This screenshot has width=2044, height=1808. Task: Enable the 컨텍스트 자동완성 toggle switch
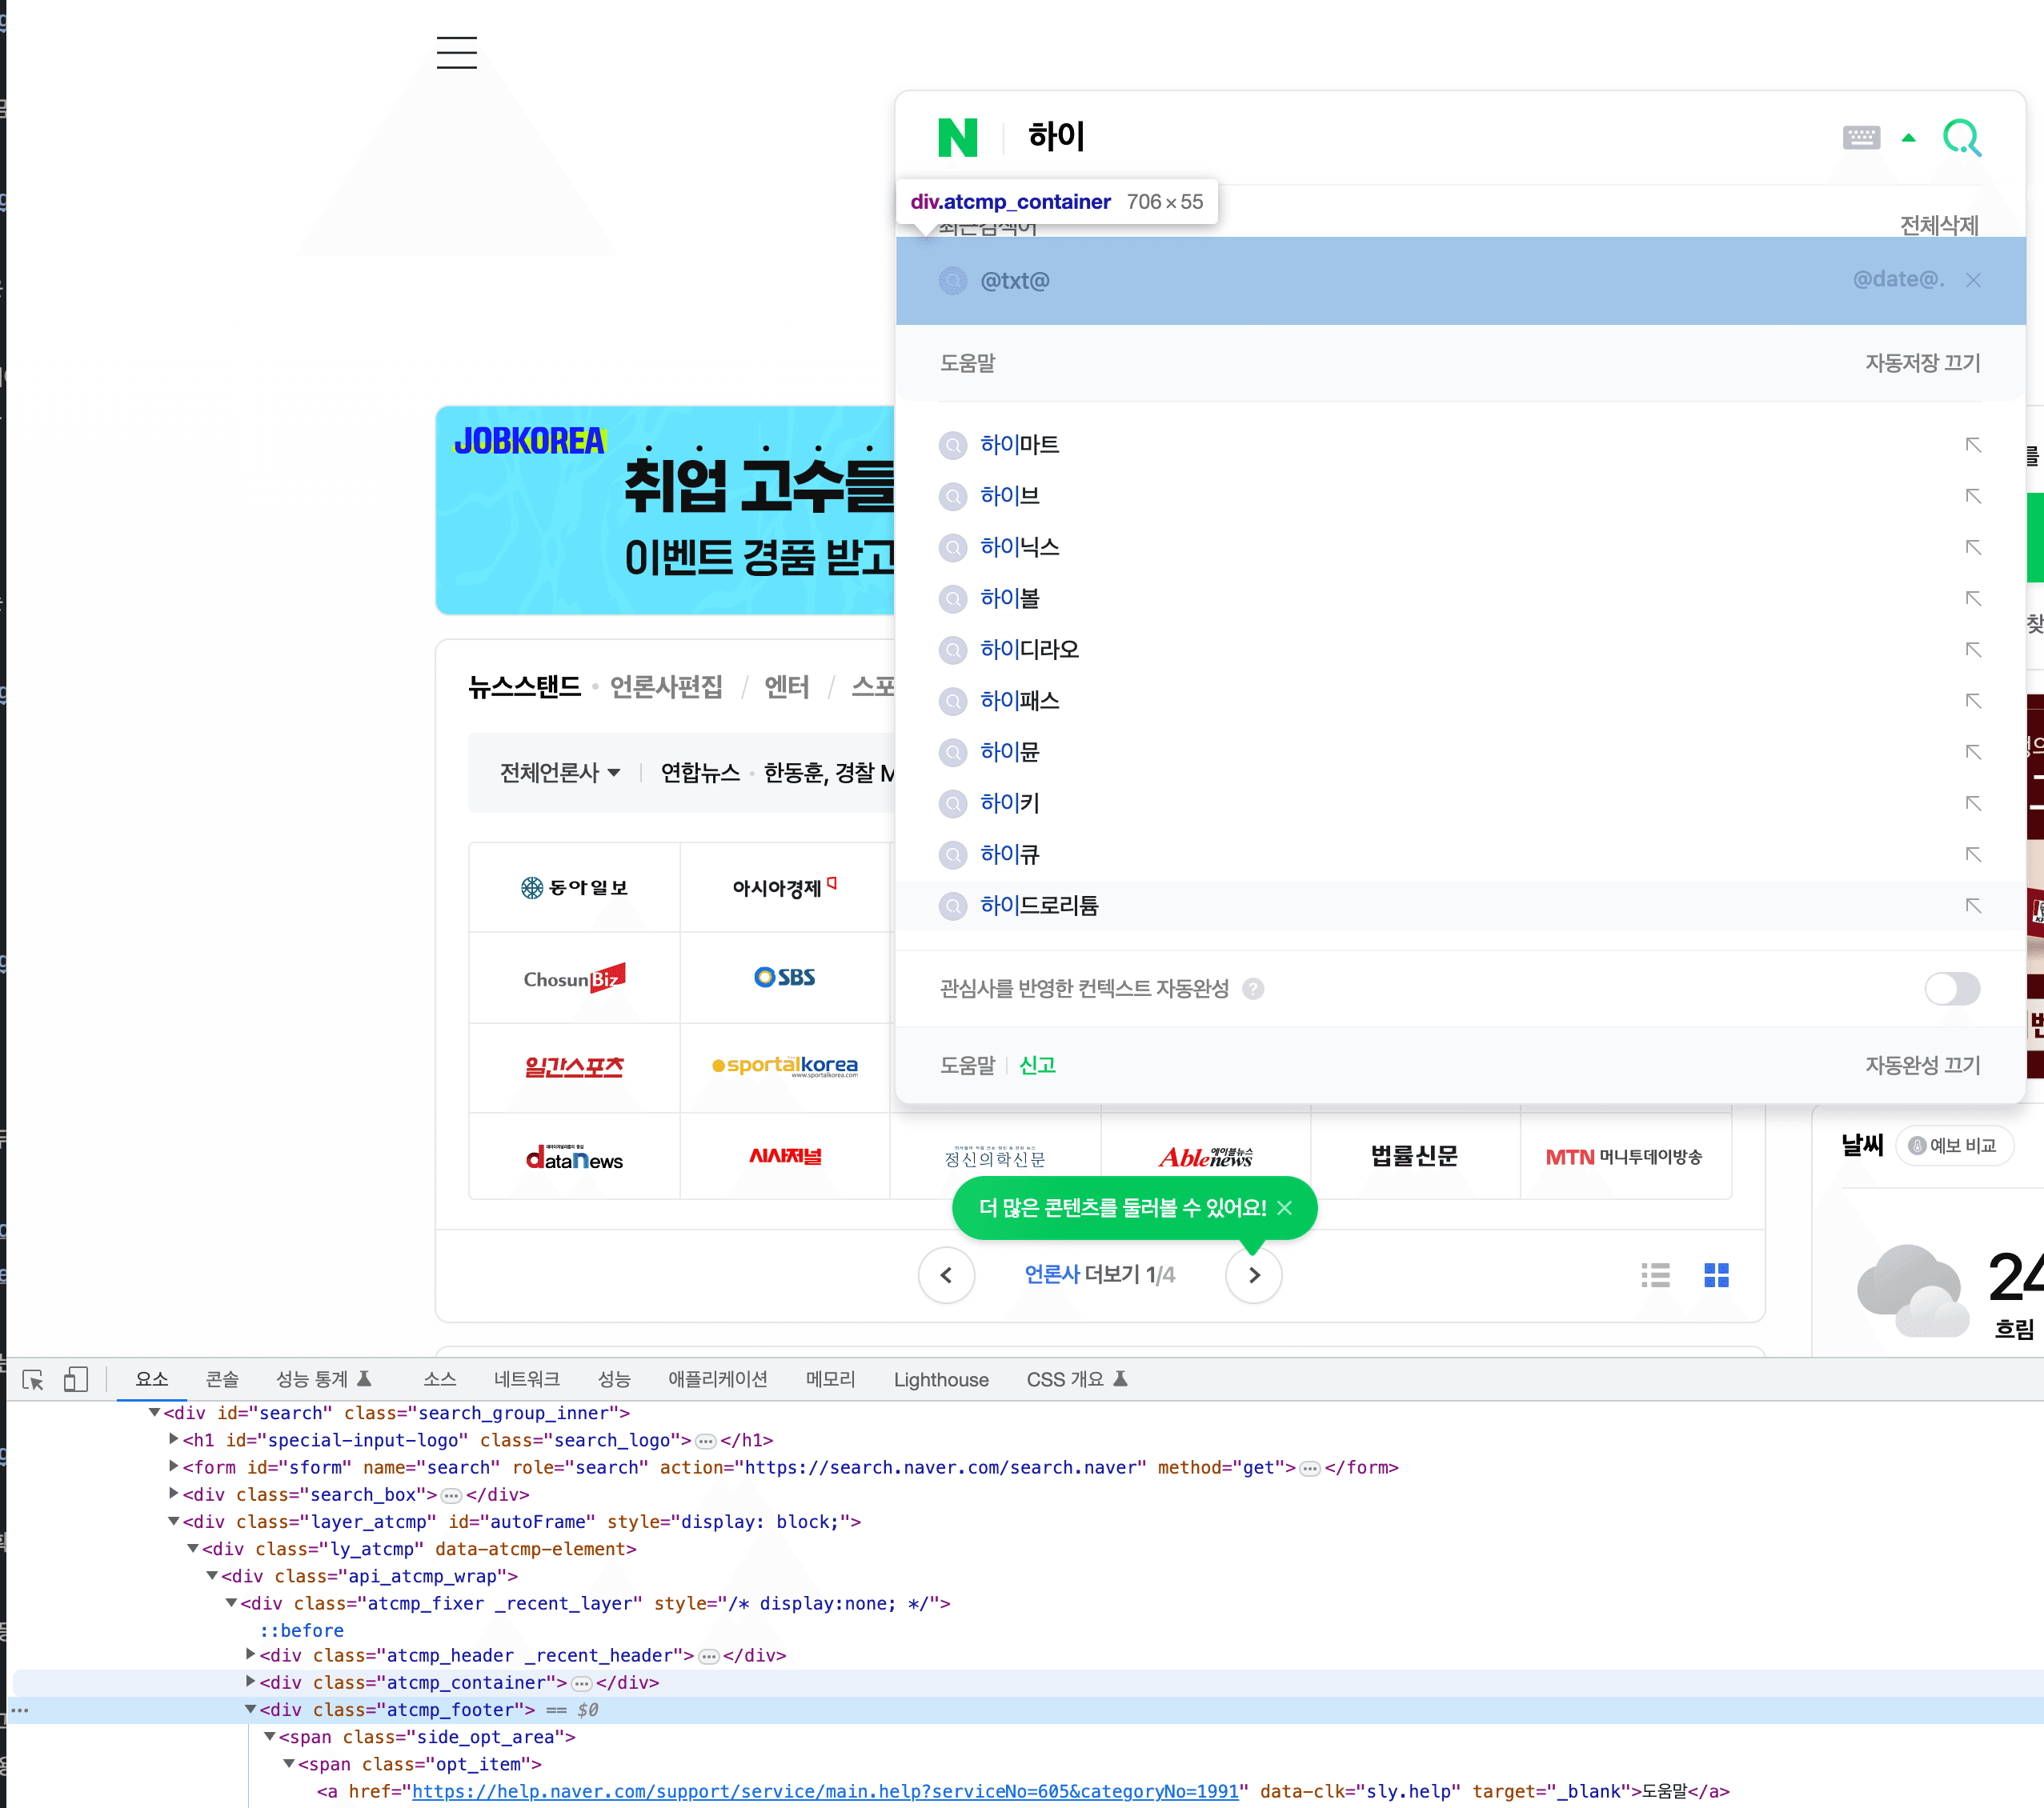click(1952, 989)
